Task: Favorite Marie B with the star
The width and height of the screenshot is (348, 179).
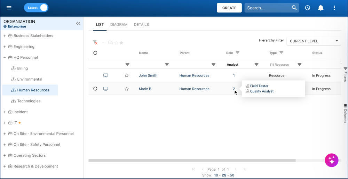Action: click(127, 89)
